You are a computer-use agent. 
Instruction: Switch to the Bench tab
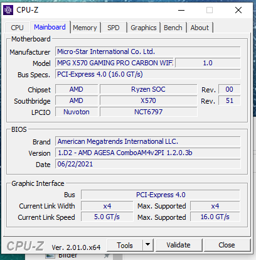(173, 28)
